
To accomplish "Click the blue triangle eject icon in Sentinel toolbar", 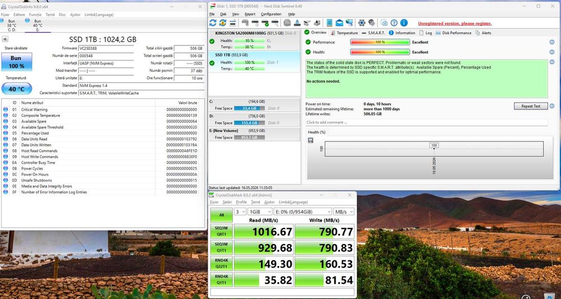I will 297,23.
